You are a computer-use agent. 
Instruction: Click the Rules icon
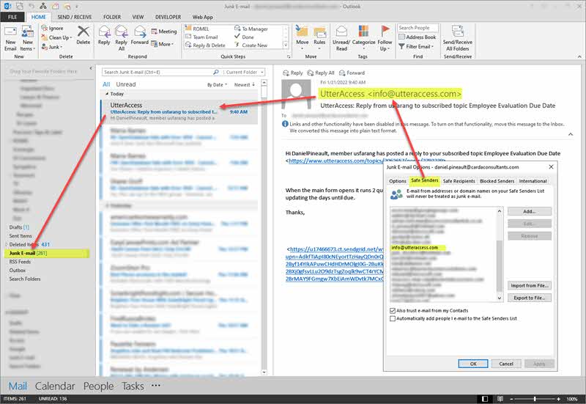[319, 32]
